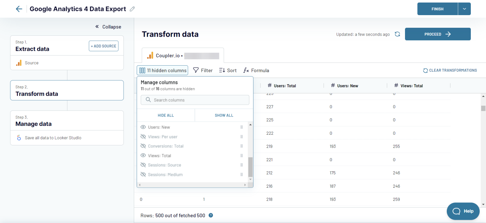The image size is (486, 223).
Task: Click the PROCEED button
Action: (x=438, y=34)
